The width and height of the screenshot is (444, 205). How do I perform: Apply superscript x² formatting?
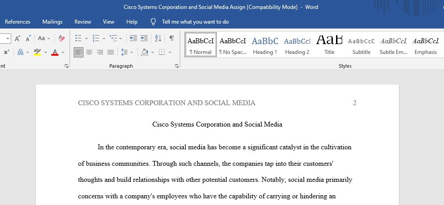tap(7, 52)
